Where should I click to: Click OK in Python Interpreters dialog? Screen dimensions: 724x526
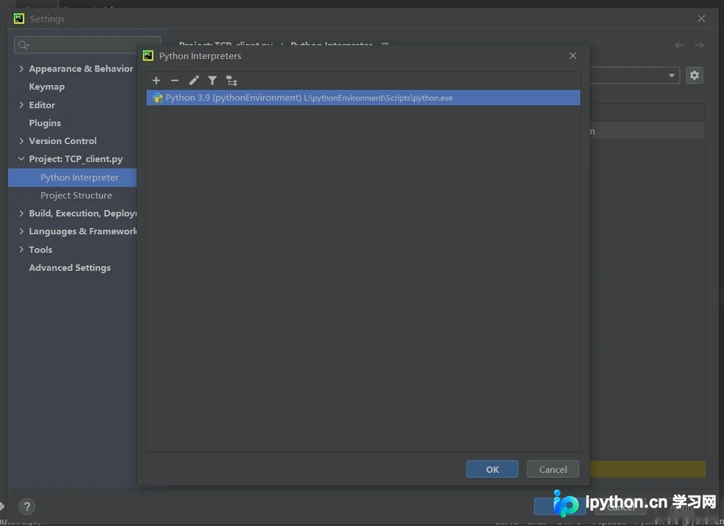pyautogui.click(x=493, y=469)
